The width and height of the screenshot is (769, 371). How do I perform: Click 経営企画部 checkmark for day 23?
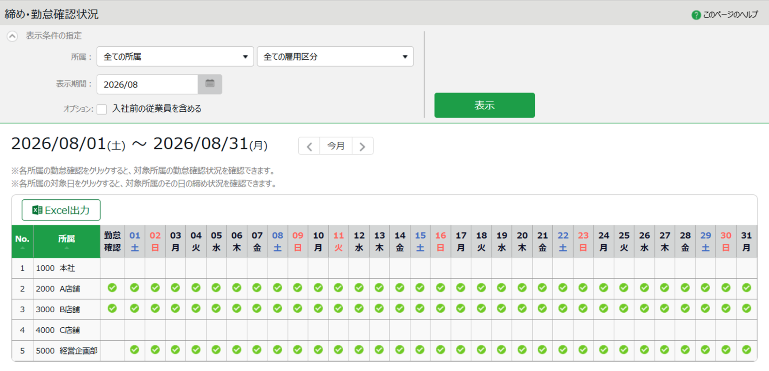[583, 350]
